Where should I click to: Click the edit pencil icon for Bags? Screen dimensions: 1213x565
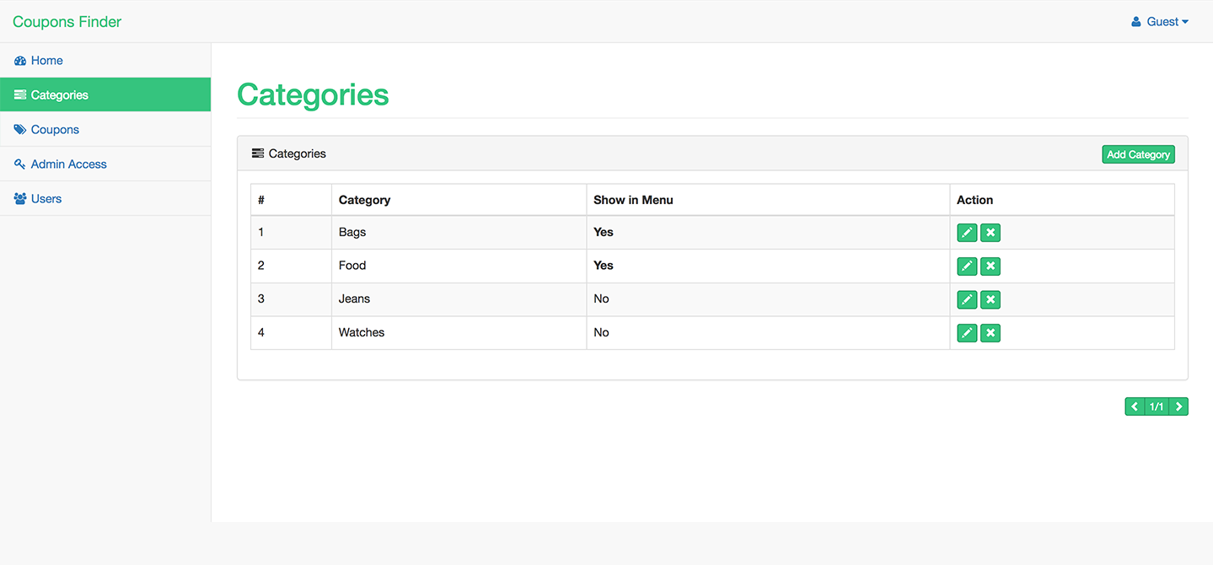(x=967, y=233)
